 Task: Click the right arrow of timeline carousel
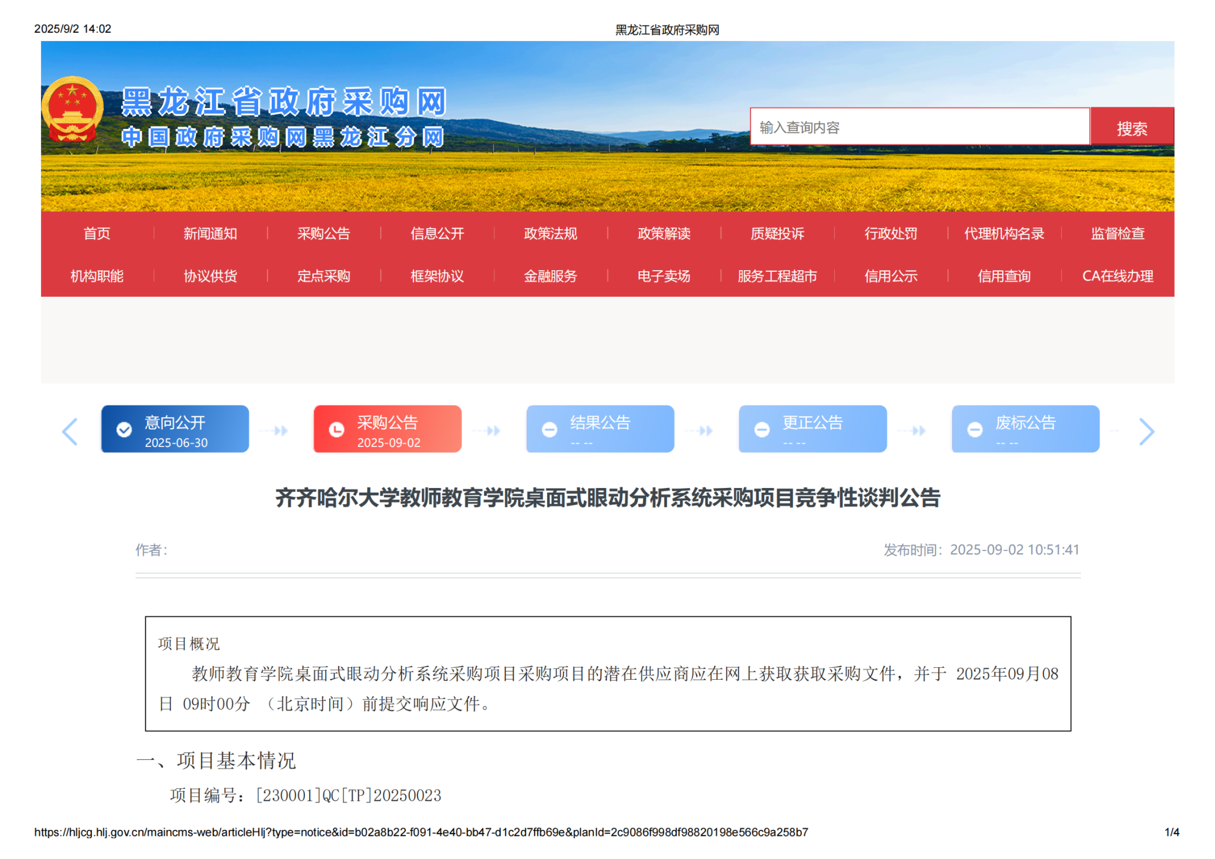click(1146, 432)
